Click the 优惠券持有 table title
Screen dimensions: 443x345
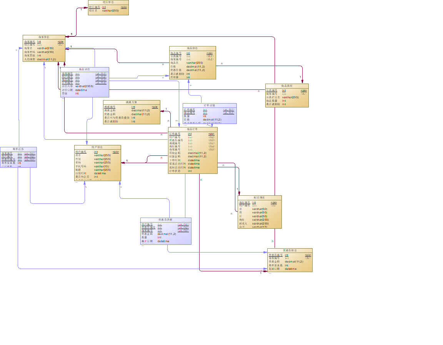(166, 220)
